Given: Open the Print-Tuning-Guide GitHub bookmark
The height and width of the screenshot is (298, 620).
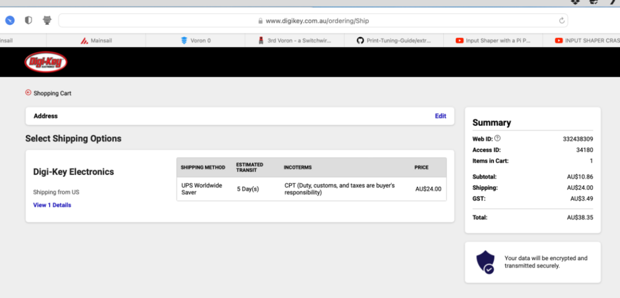Looking at the screenshot, I should tap(394, 40).
